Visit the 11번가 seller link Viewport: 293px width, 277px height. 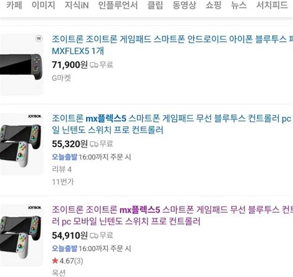coord(62,182)
